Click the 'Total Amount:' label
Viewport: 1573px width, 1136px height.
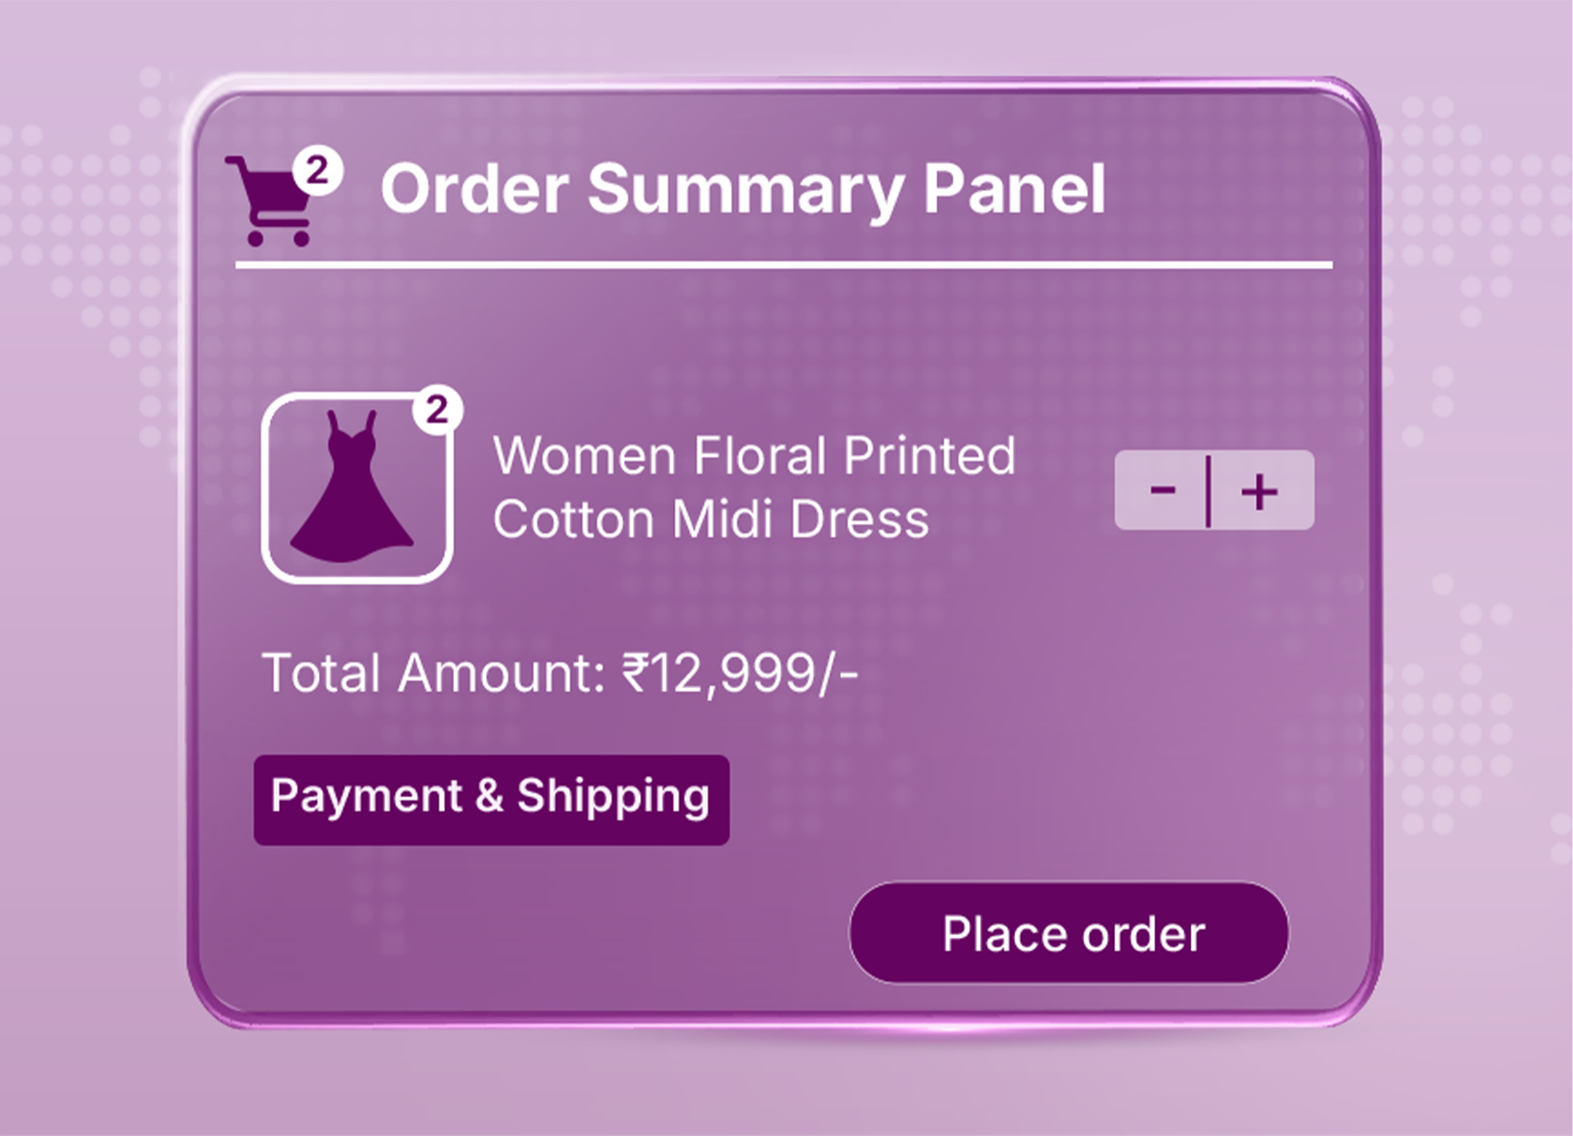434,673
